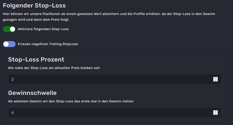Viewport: 233px width, 125px height.
Task: Click the 'Erlaube negativen Trailing StopLoss' label
Action: tap(48, 44)
